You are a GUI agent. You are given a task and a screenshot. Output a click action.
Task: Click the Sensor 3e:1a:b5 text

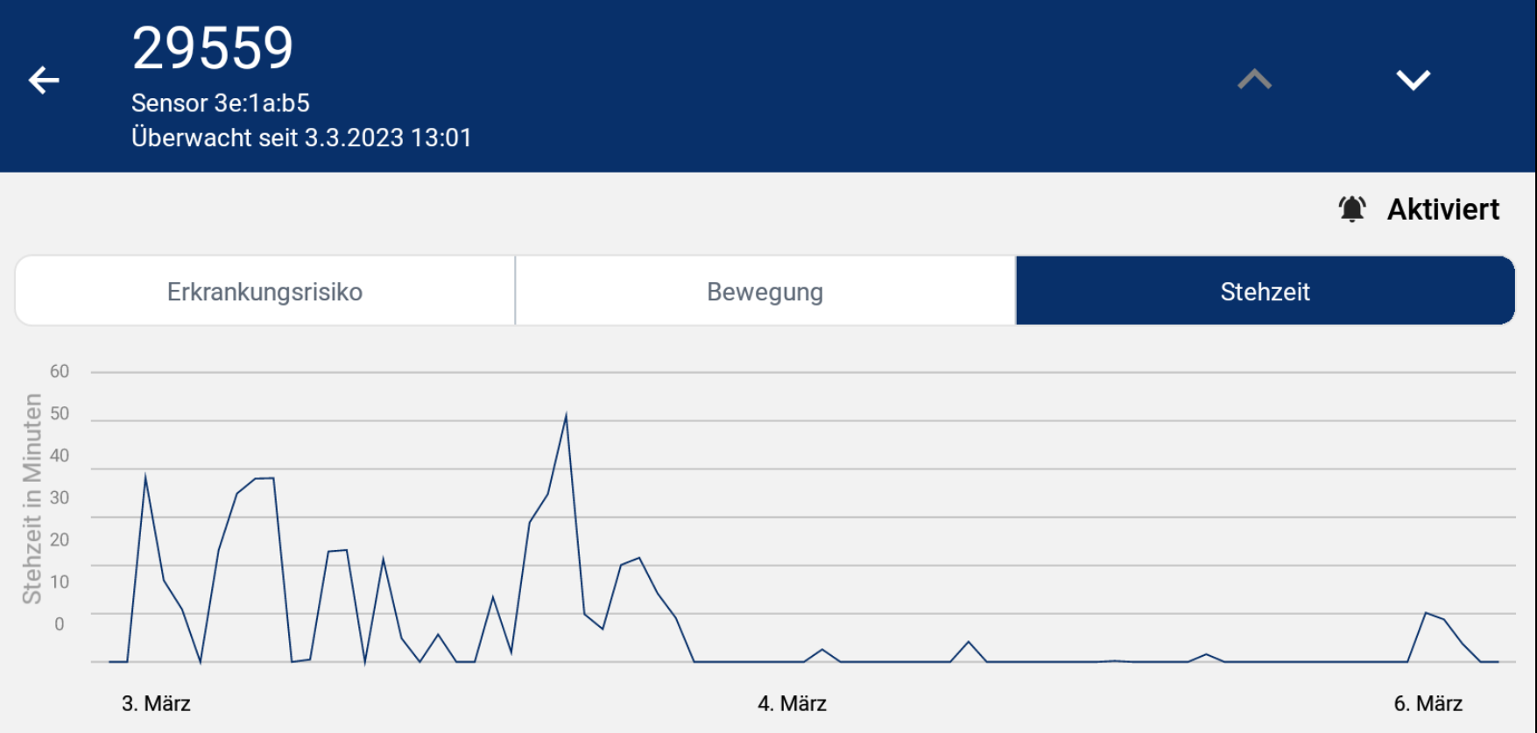point(221,103)
